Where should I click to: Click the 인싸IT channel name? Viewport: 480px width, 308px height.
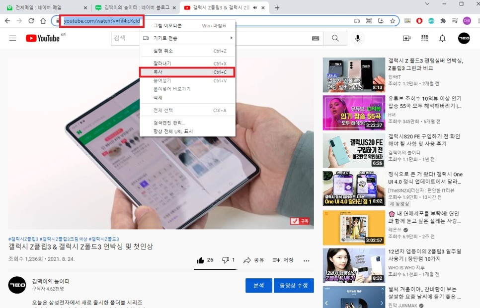pyautogui.click(x=395, y=77)
